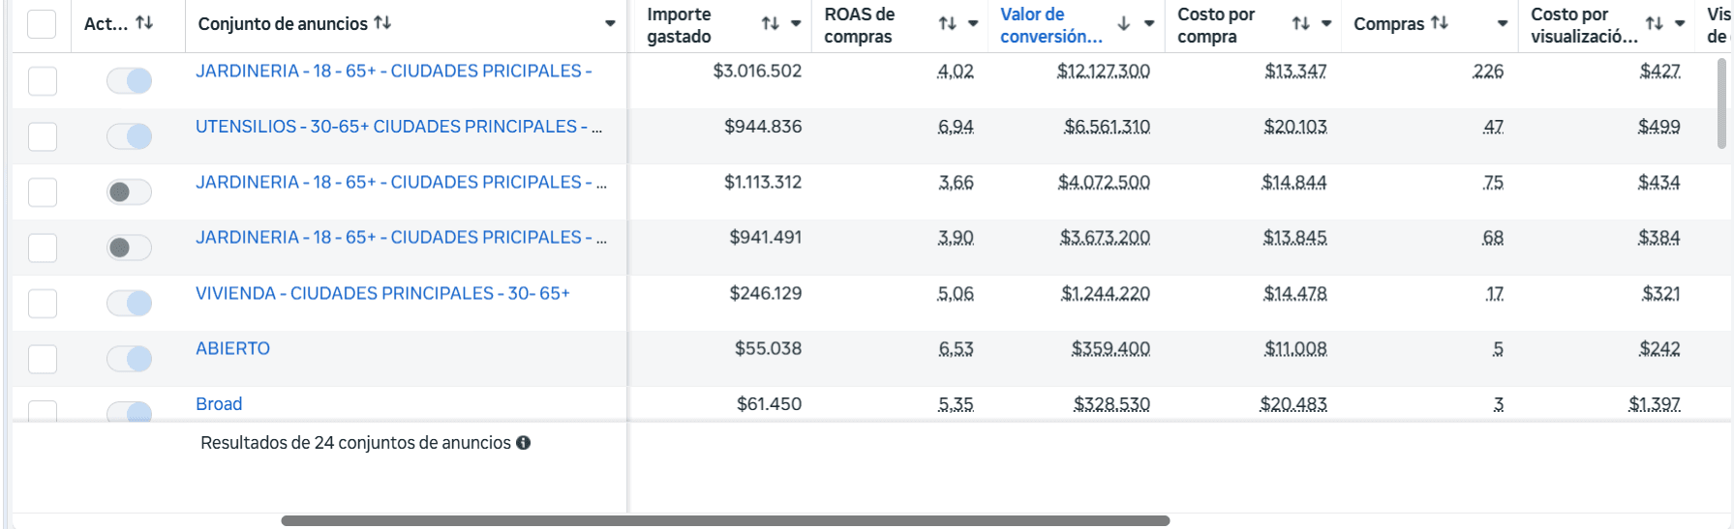1734x529 pixels.
Task: Expand Valor de conversión column caret
Action: [x=1149, y=23]
